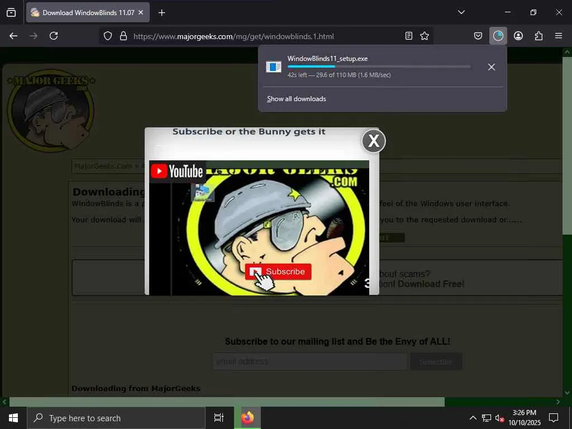Viewport: 572px width, 429px height.
Task: Click the MajorGeeks YouTube video thumbnail
Action: 259,228
